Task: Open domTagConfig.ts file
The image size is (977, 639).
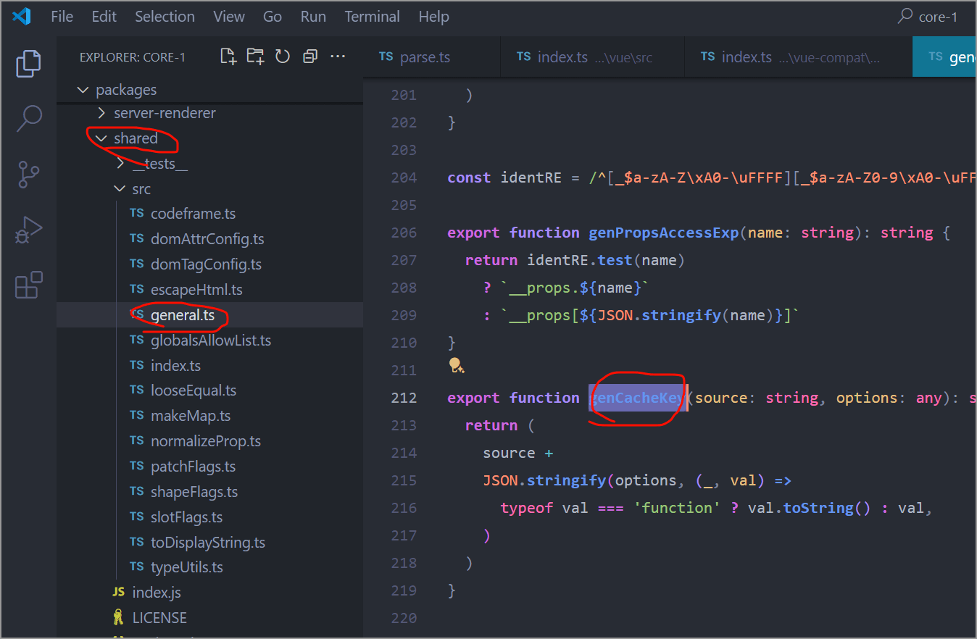Action: click(206, 264)
